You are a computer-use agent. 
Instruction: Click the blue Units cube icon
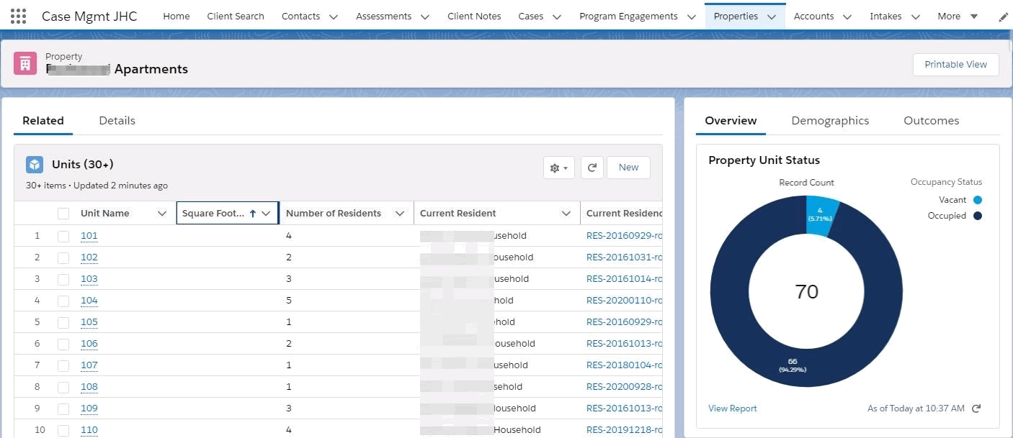point(35,165)
